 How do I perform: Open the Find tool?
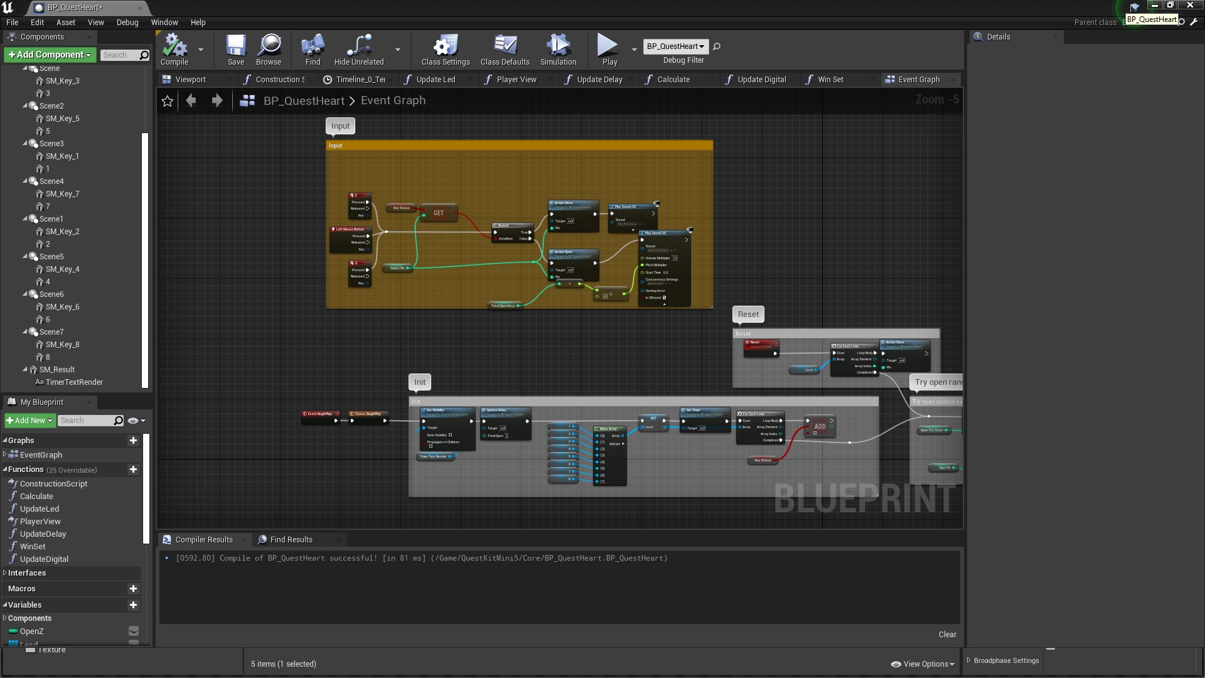click(x=312, y=50)
